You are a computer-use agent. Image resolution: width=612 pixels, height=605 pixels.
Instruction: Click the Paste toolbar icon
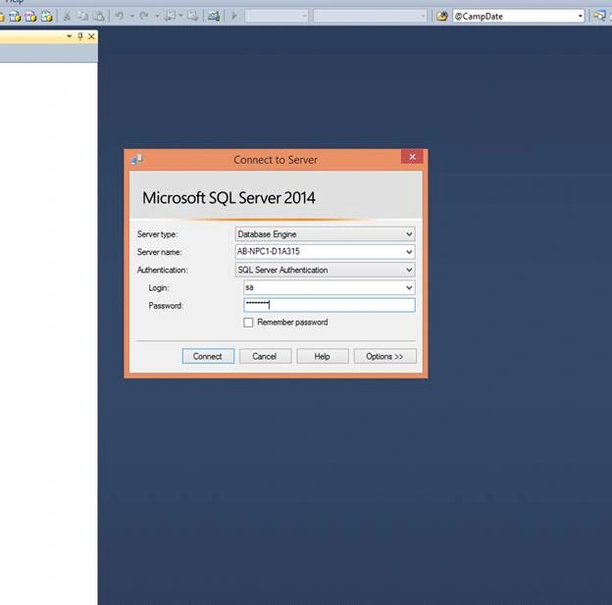coord(100,17)
